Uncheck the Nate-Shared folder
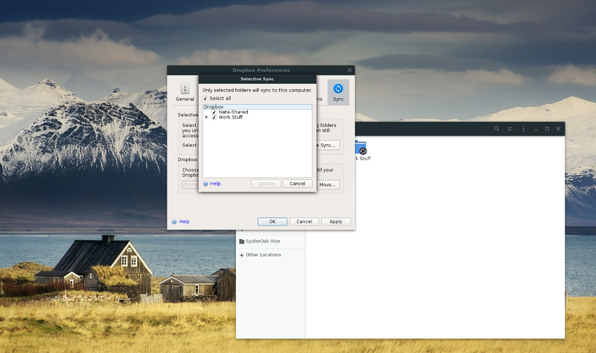The height and width of the screenshot is (353, 596). tap(214, 112)
